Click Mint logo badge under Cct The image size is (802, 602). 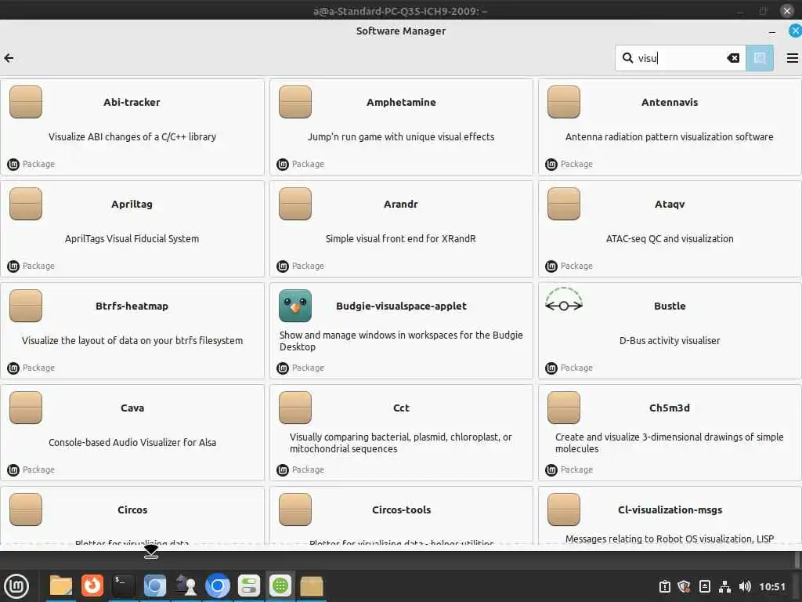pyautogui.click(x=282, y=470)
